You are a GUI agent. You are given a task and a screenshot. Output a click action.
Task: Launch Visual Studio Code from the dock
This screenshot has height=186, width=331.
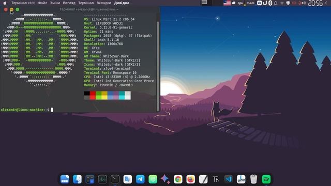pyautogui.click(x=229, y=179)
